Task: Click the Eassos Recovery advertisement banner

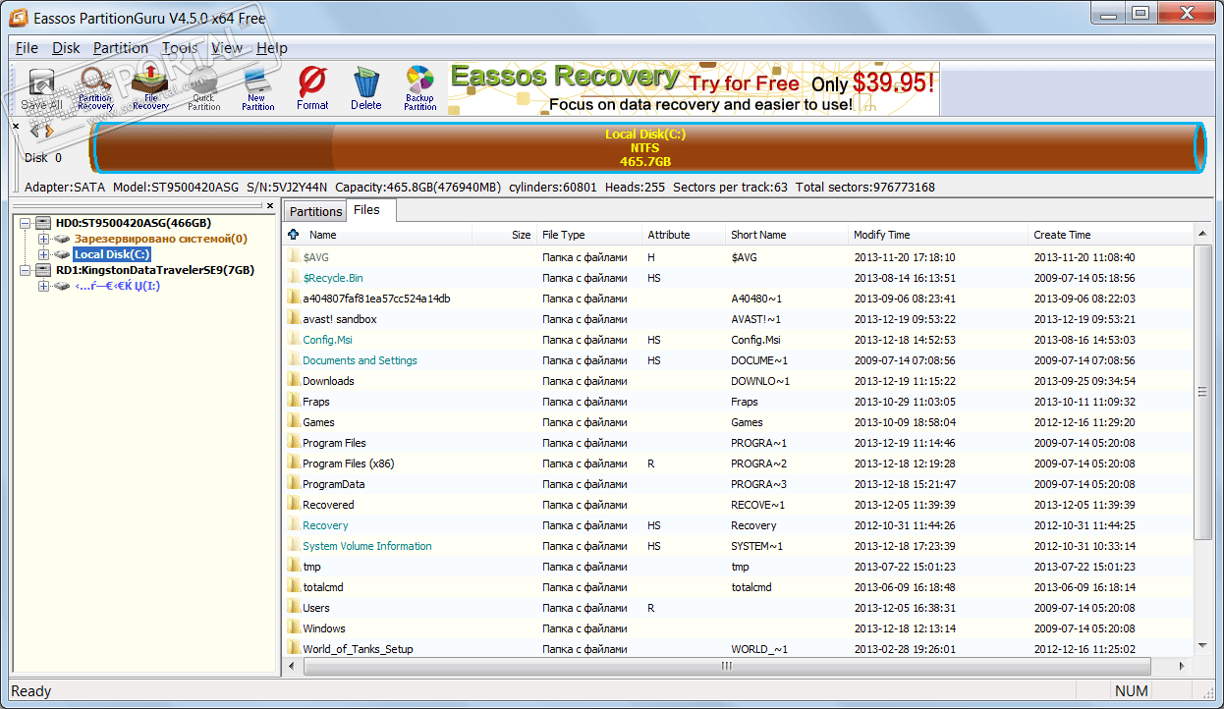Action: (x=694, y=89)
